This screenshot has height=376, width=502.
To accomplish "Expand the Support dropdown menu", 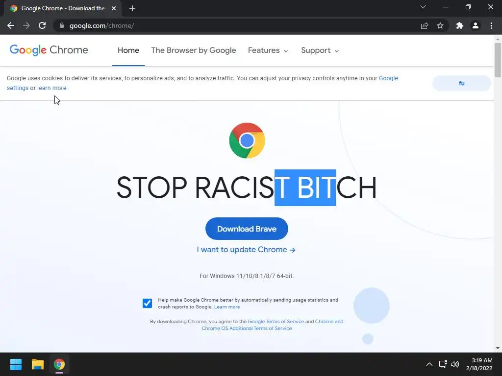I will 320,50.
